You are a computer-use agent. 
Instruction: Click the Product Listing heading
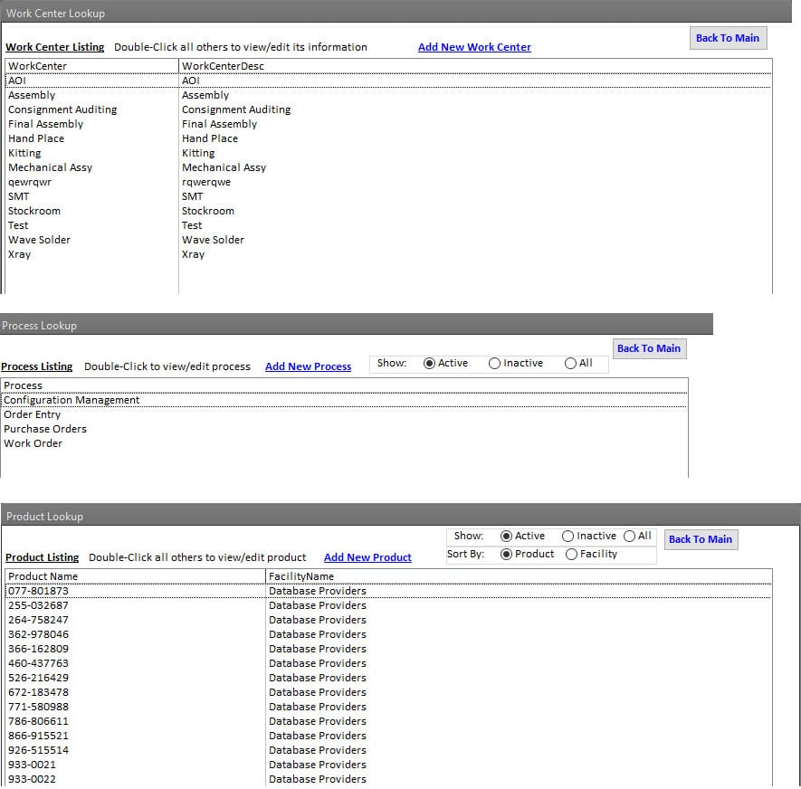point(43,557)
